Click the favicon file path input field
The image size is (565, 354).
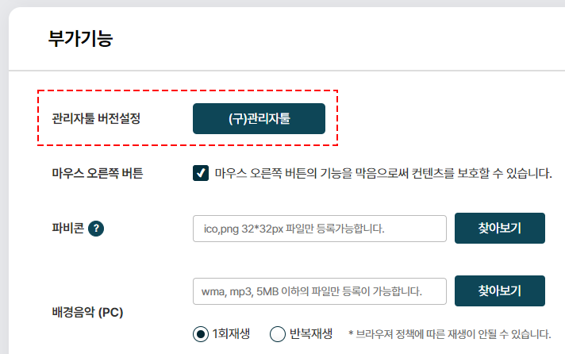point(320,229)
